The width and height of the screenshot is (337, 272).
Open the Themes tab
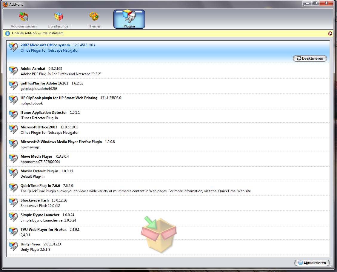(x=94, y=20)
